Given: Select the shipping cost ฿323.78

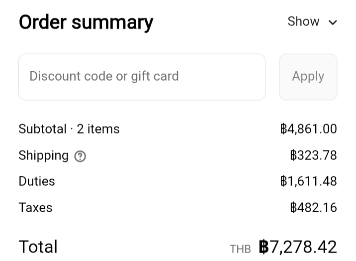Looking at the screenshot, I should click(x=313, y=155).
